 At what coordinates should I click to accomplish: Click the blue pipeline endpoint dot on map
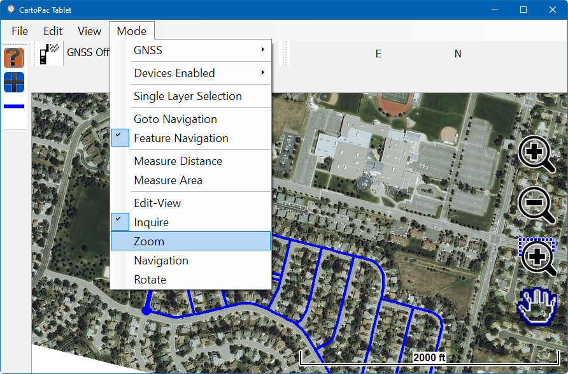tap(146, 311)
